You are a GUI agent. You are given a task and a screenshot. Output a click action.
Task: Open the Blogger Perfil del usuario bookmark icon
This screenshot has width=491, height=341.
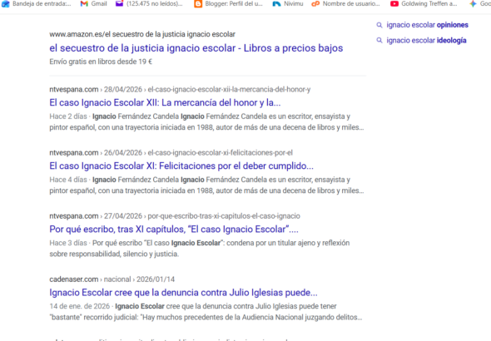(x=198, y=4)
